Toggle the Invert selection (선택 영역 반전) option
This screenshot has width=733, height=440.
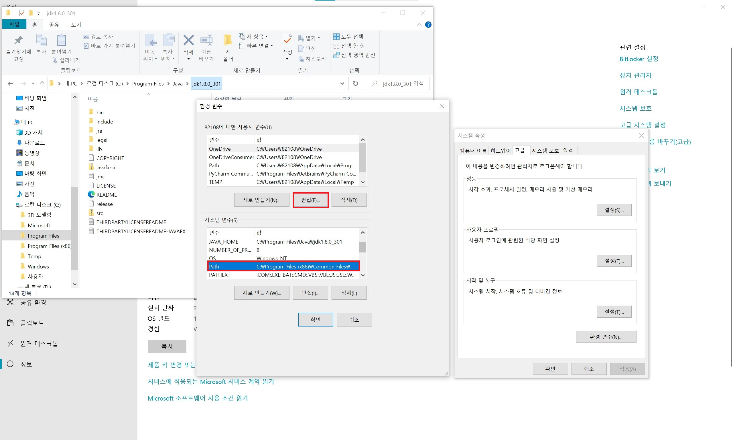[x=354, y=55]
